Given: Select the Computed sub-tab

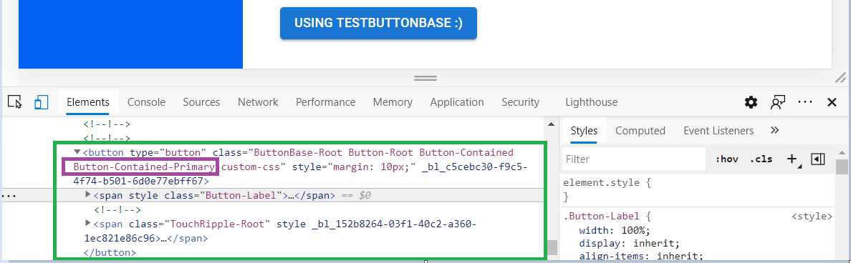Looking at the screenshot, I should 640,130.
